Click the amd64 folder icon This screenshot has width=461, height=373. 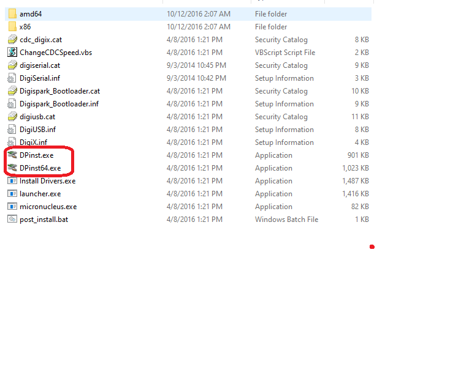click(12, 14)
